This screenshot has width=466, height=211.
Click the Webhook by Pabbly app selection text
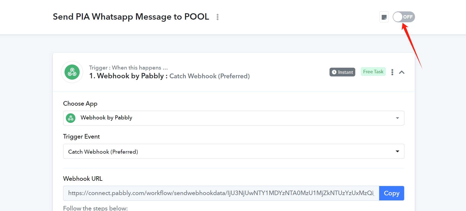[106, 118]
